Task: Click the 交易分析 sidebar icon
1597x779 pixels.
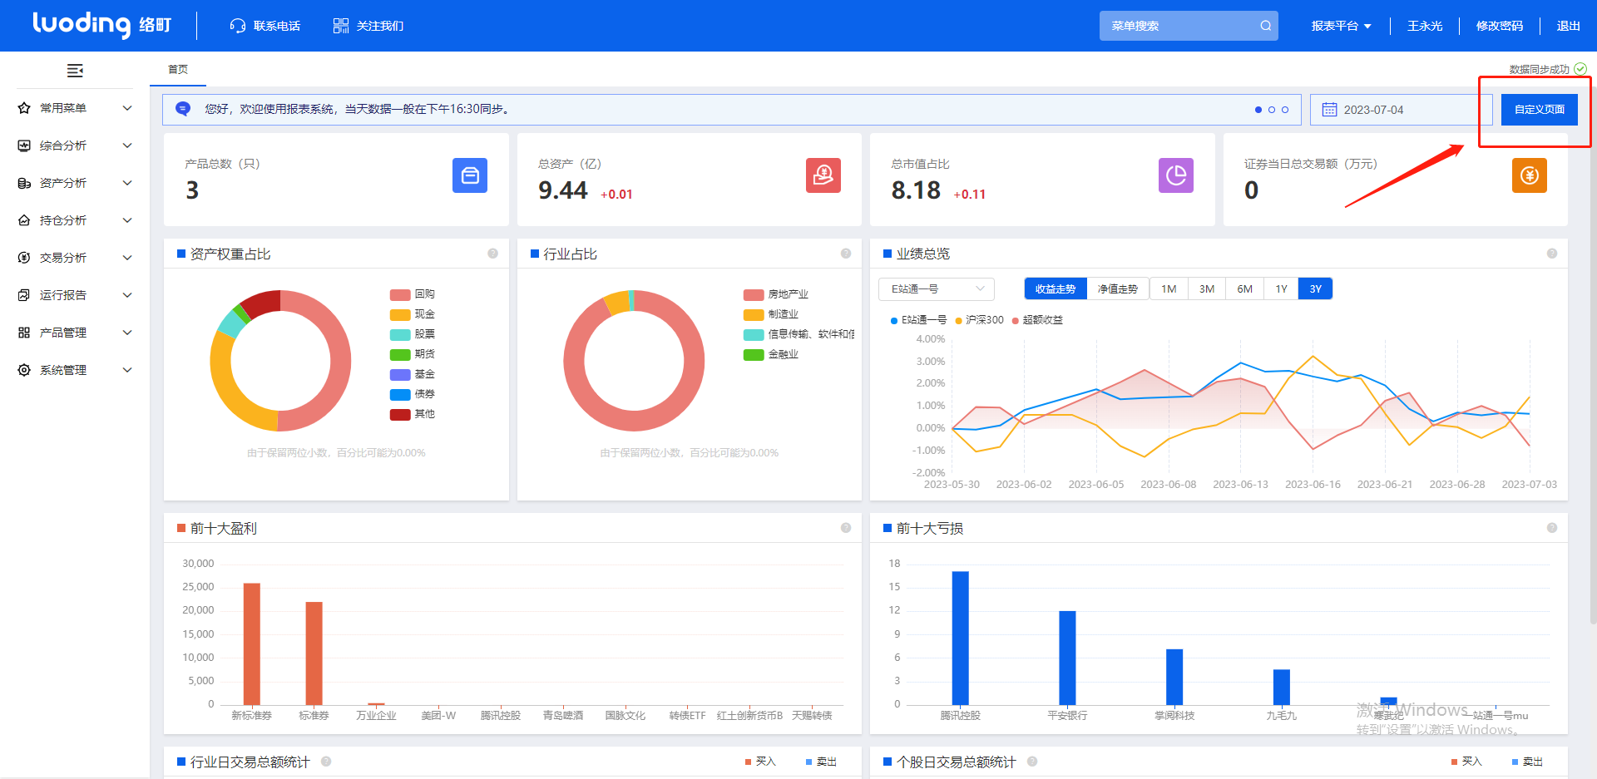Action: (24, 258)
